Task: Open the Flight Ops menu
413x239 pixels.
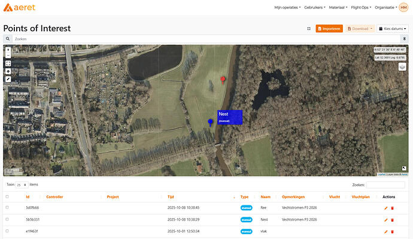Action: (361, 8)
